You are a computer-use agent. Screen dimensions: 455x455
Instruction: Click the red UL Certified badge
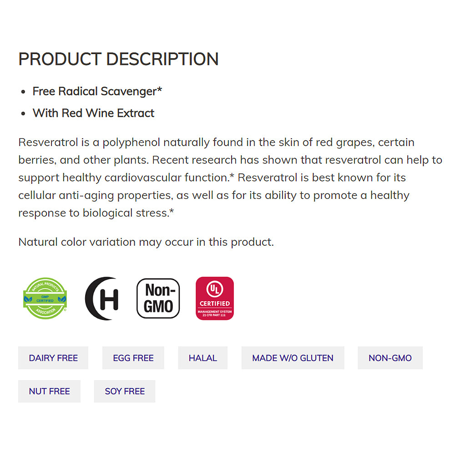tap(215, 298)
